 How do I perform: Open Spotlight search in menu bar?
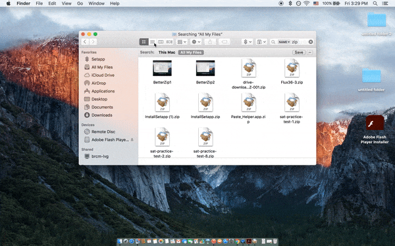pos(375,3)
